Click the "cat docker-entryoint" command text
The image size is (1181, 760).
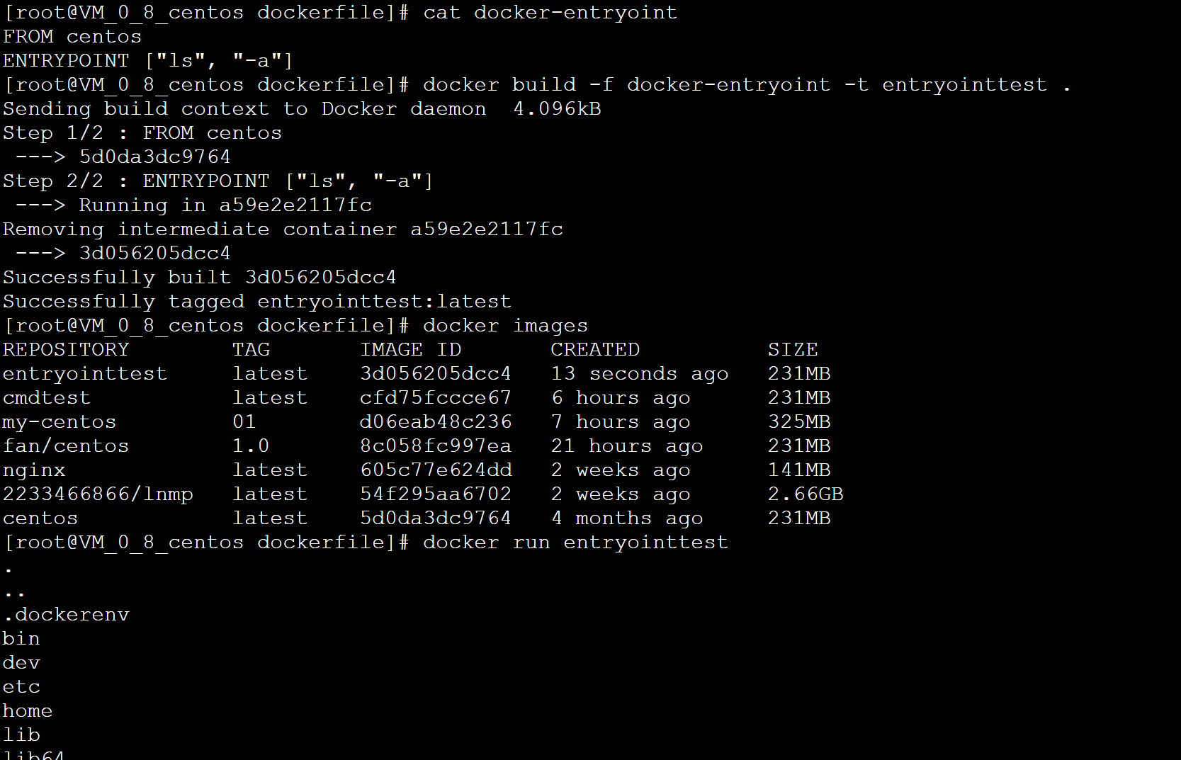[x=550, y=13]
